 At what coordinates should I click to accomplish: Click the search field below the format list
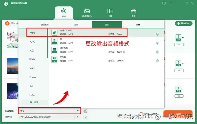tap(34, 102)
